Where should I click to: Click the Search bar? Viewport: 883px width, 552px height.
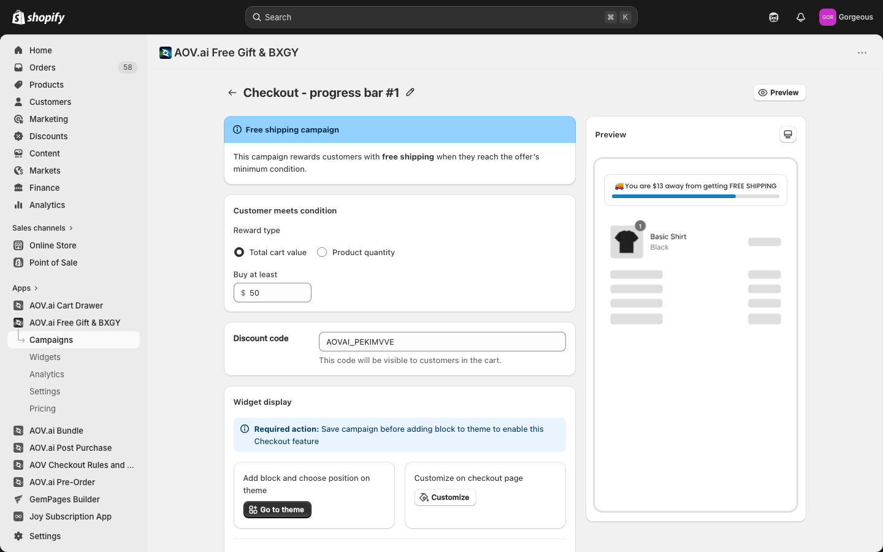[442, 17]
